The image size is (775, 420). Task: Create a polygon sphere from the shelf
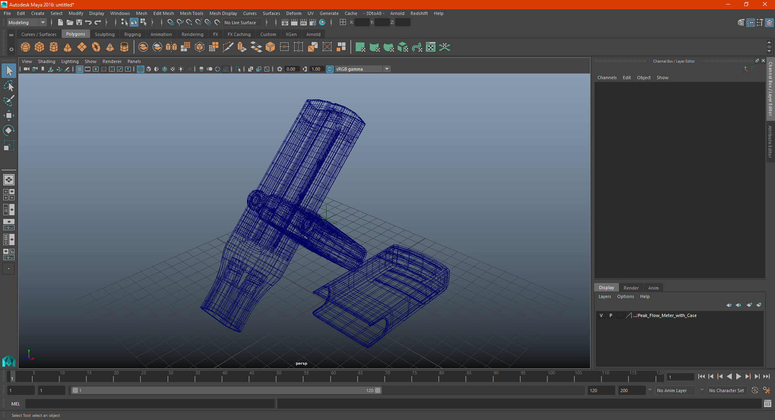(x=25, y=47)
